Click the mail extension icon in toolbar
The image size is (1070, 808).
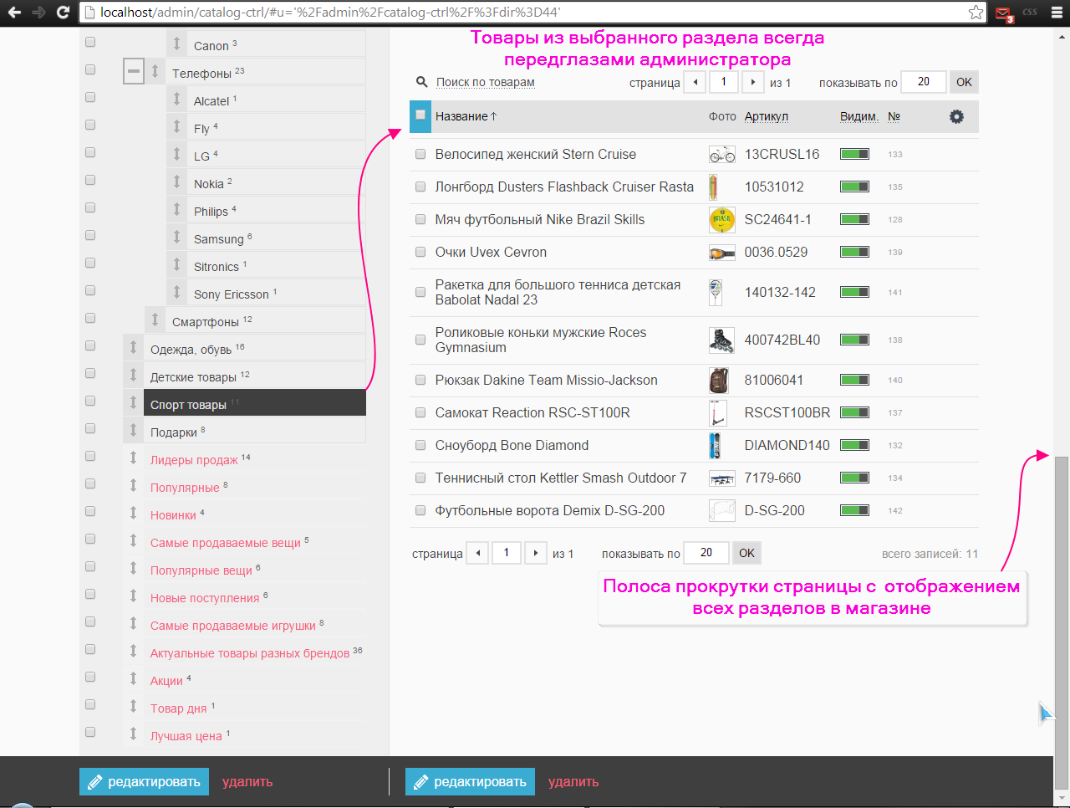pos(1003,13)
